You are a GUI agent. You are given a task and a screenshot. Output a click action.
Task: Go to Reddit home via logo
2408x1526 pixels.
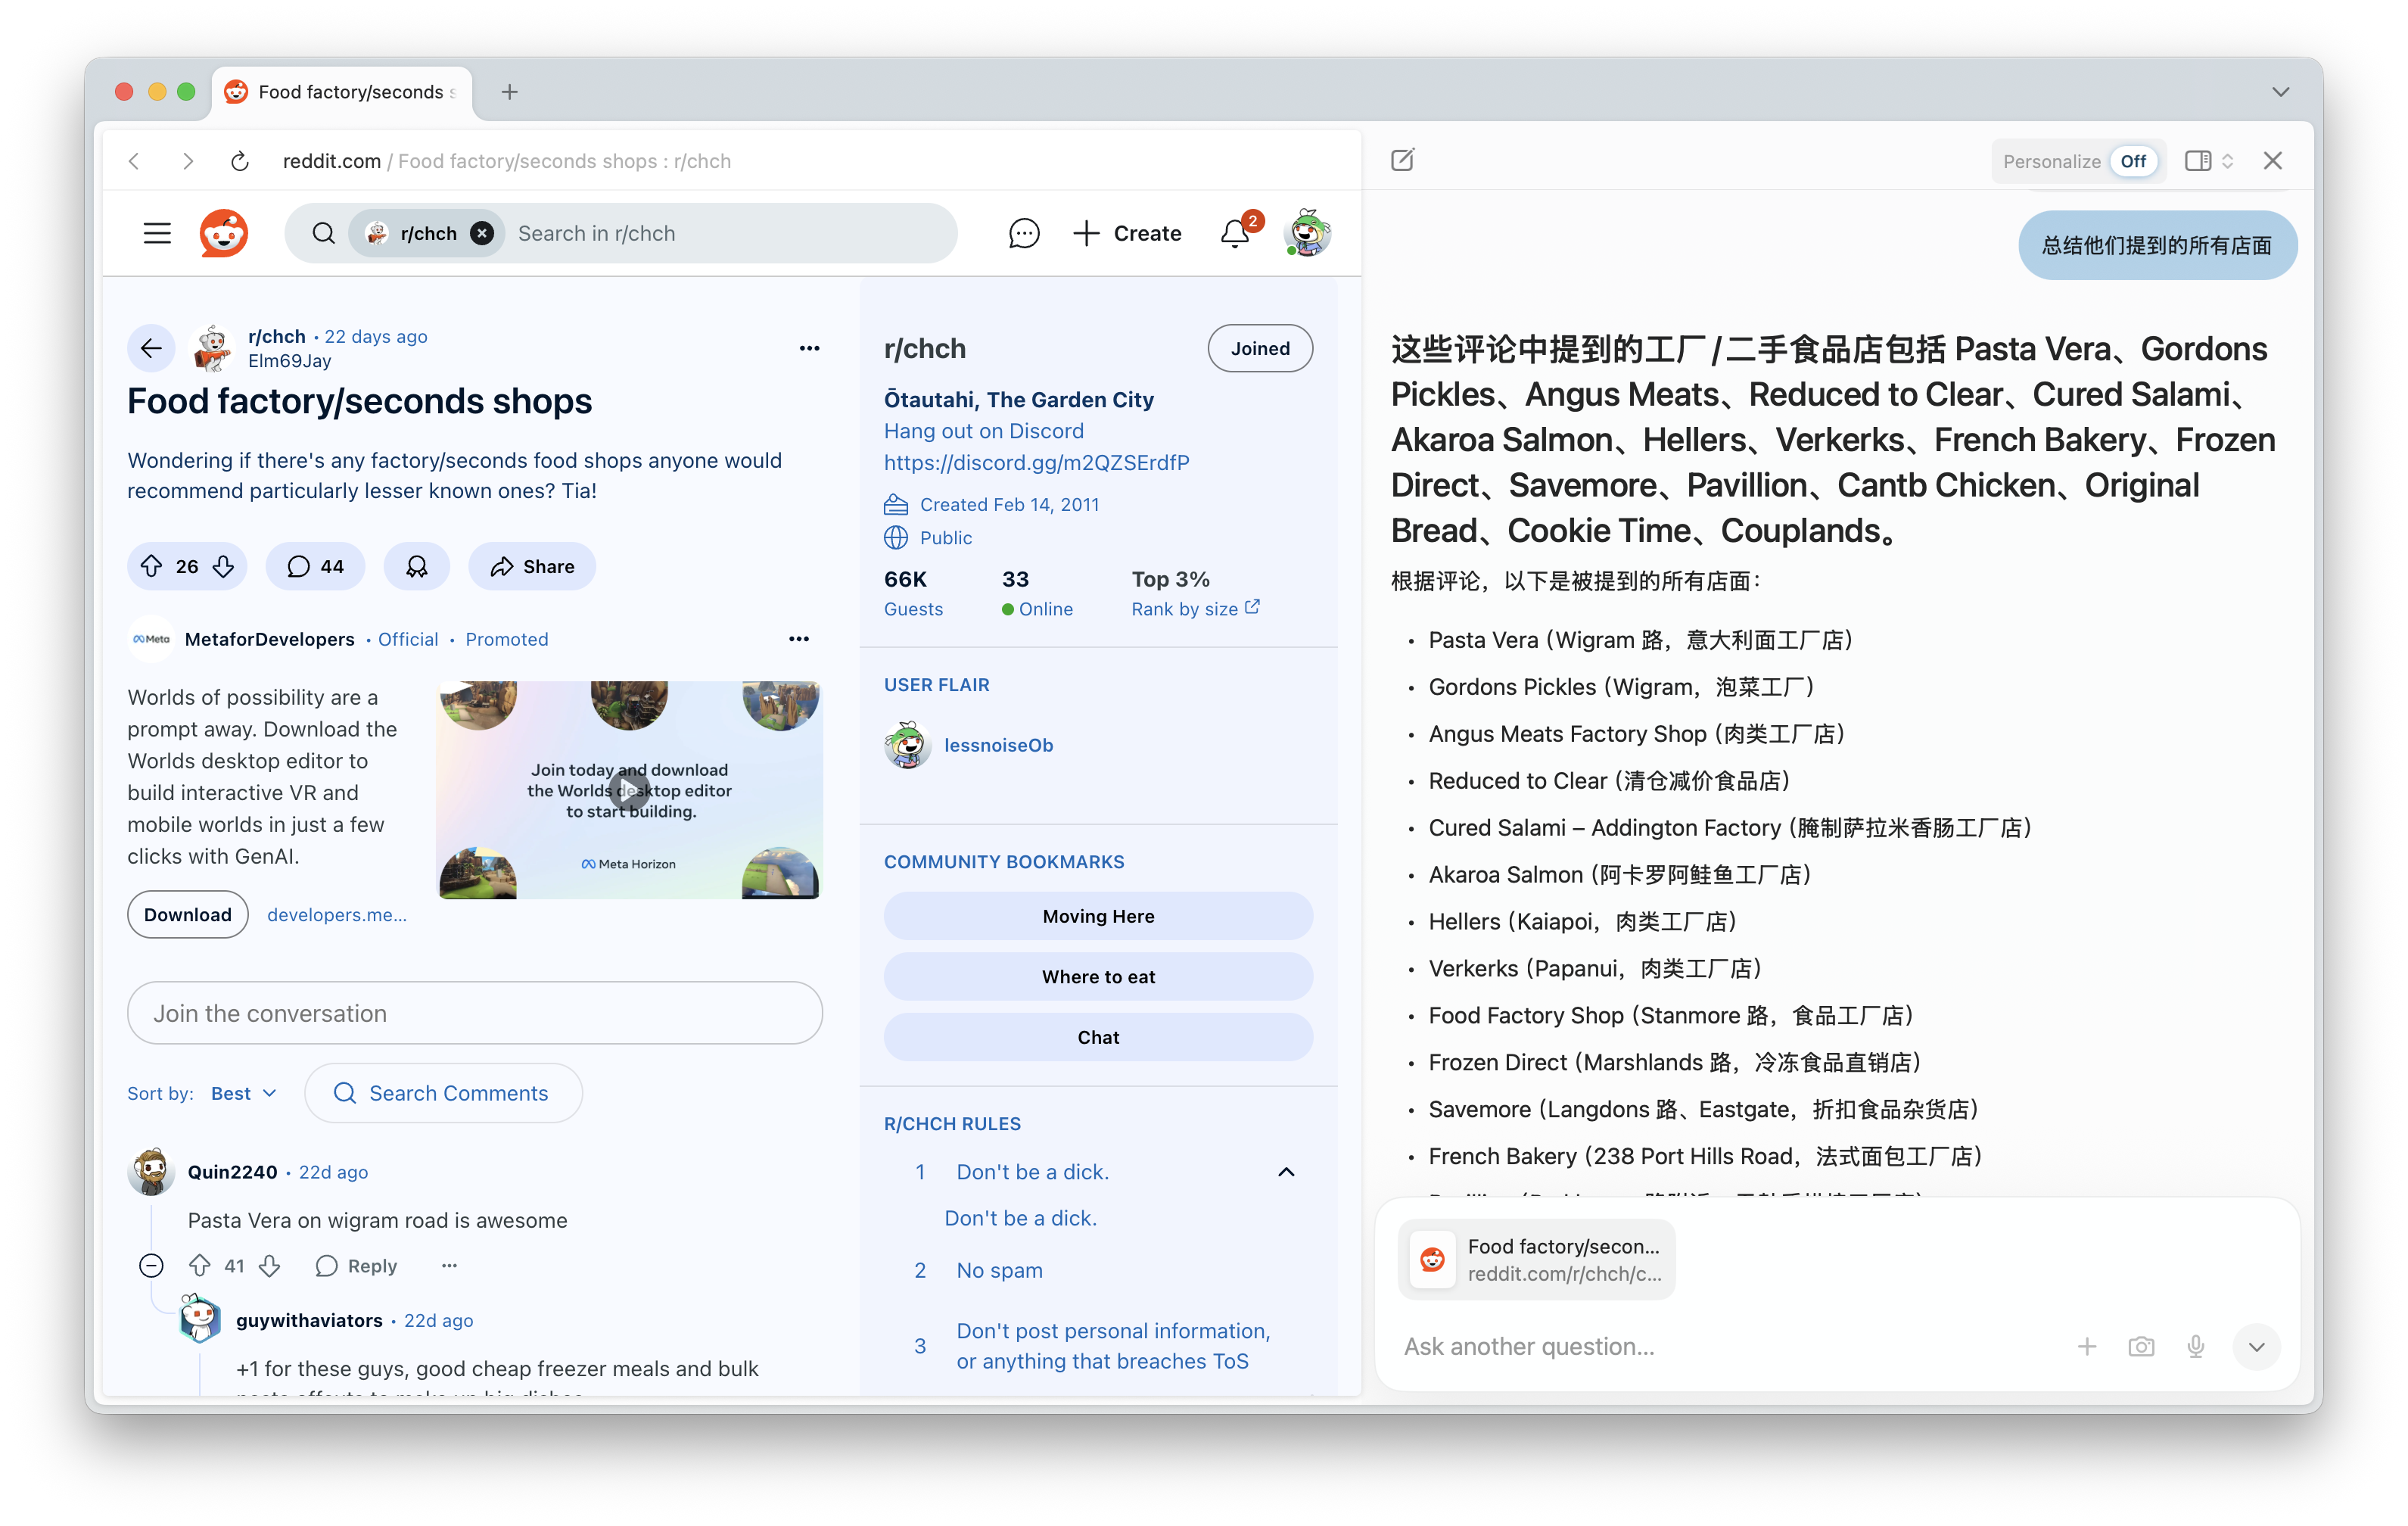click(x=224, y=233)
